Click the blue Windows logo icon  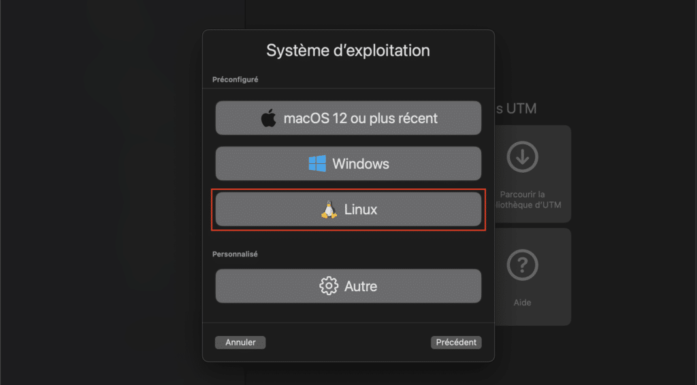pos(317,163)
